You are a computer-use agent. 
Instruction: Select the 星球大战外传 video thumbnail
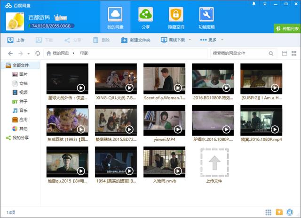67,79
